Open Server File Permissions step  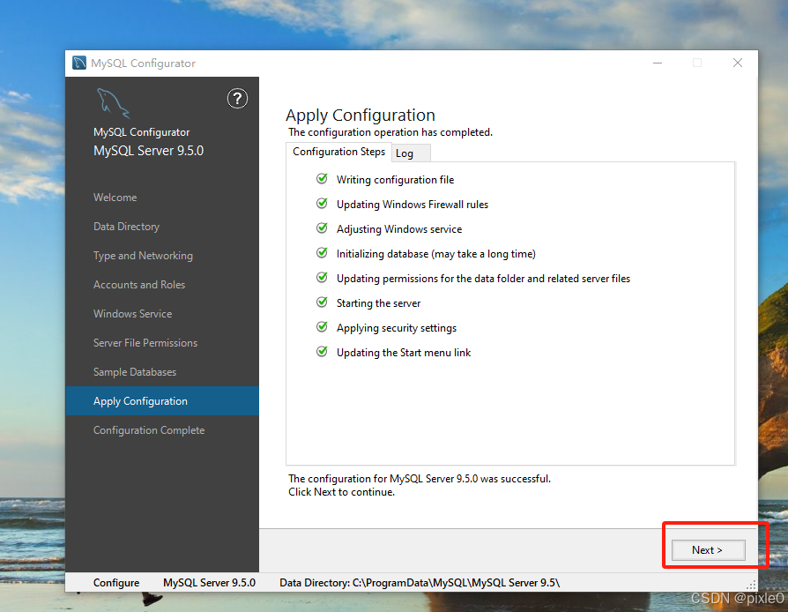[x=145, y=343]
